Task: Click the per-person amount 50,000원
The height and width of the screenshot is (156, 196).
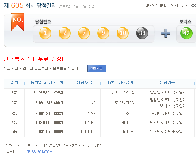Action: tap(128, 123)
